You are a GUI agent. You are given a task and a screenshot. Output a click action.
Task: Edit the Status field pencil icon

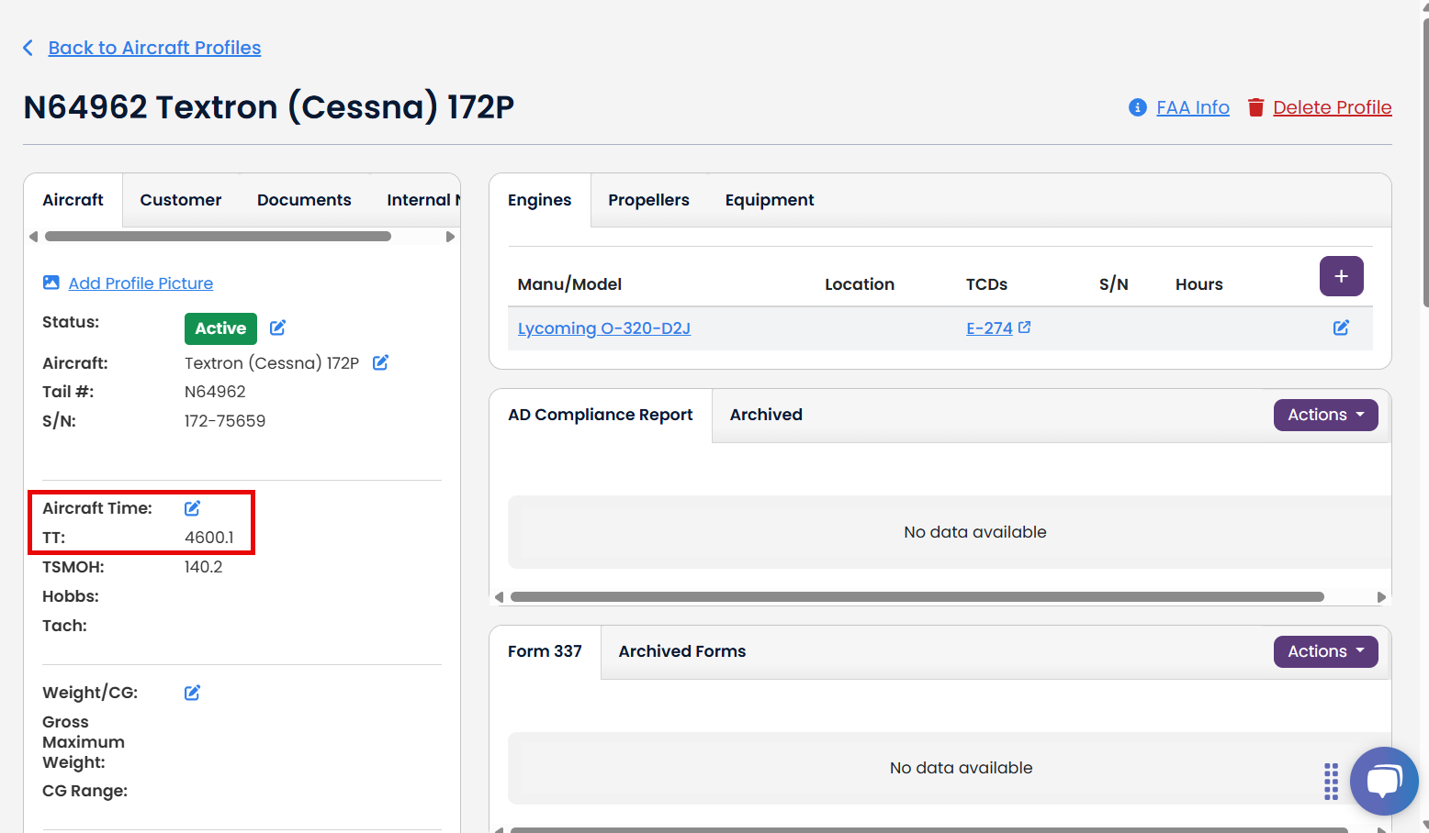[x=277, y=328]
